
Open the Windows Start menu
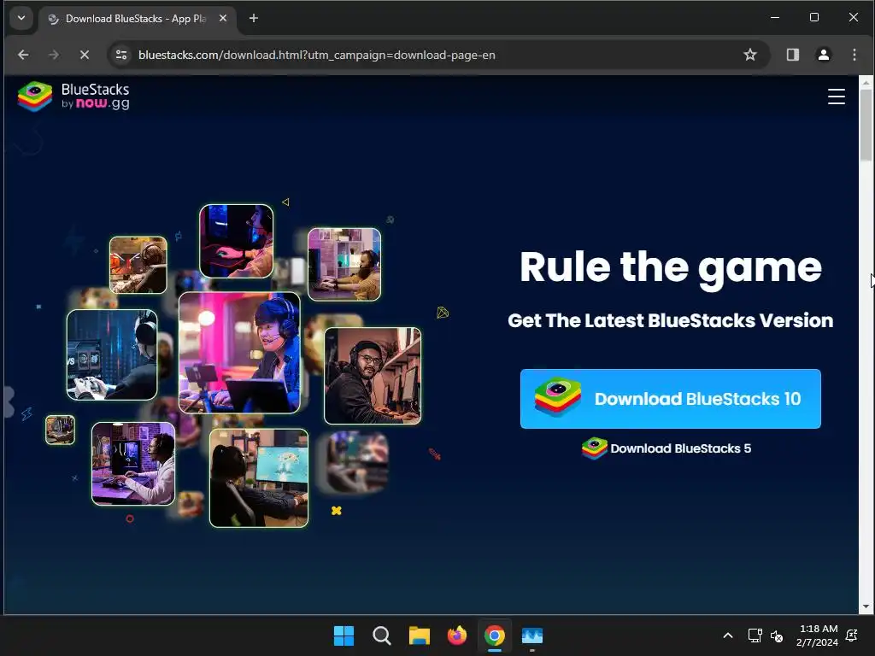pos(344,635)
